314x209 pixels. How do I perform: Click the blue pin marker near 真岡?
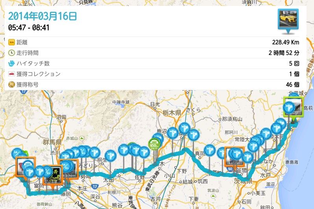click(209, 150)
